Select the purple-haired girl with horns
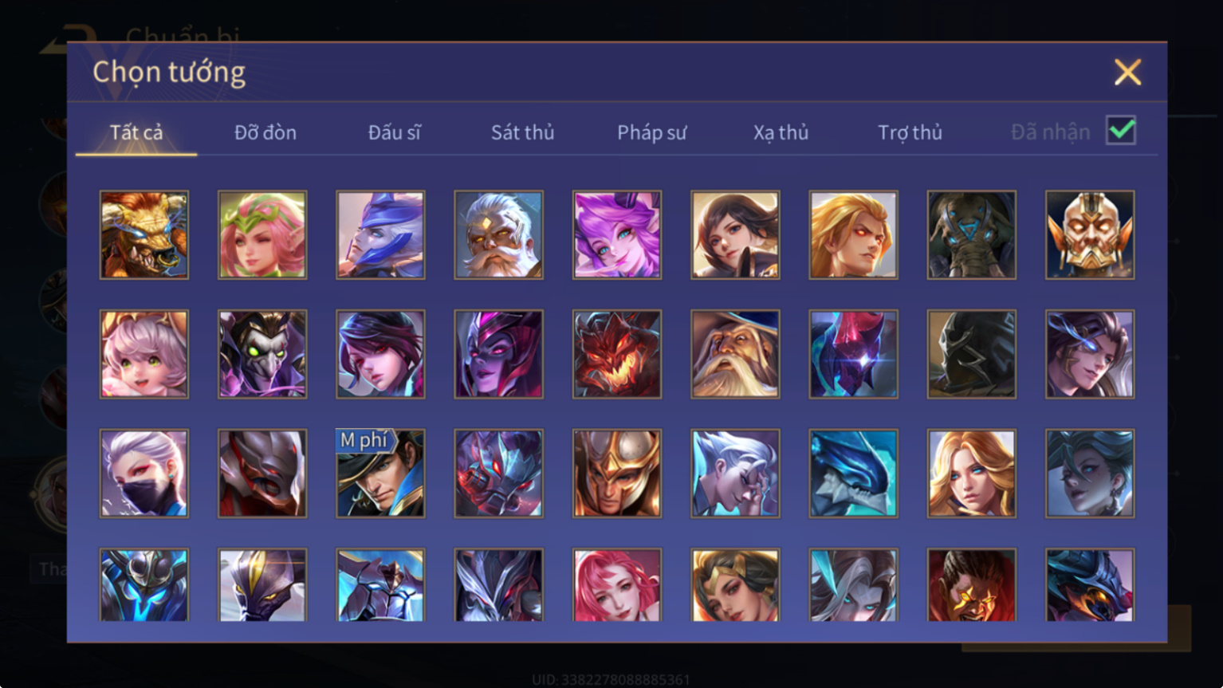The width and height of the screenshot is (1223, 688). [x=617, y=234]
